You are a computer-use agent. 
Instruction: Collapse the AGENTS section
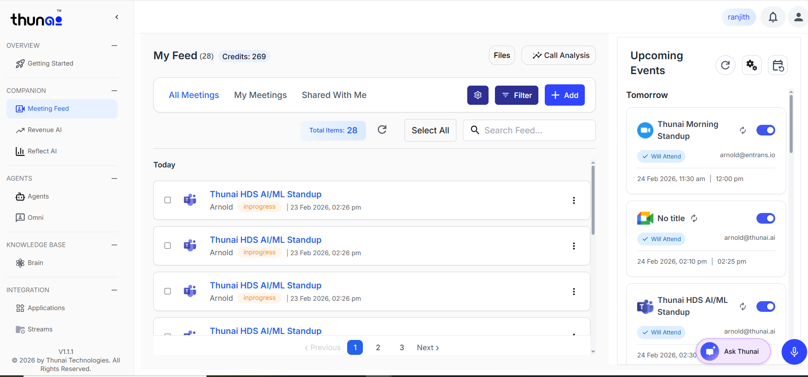[114, 178]
